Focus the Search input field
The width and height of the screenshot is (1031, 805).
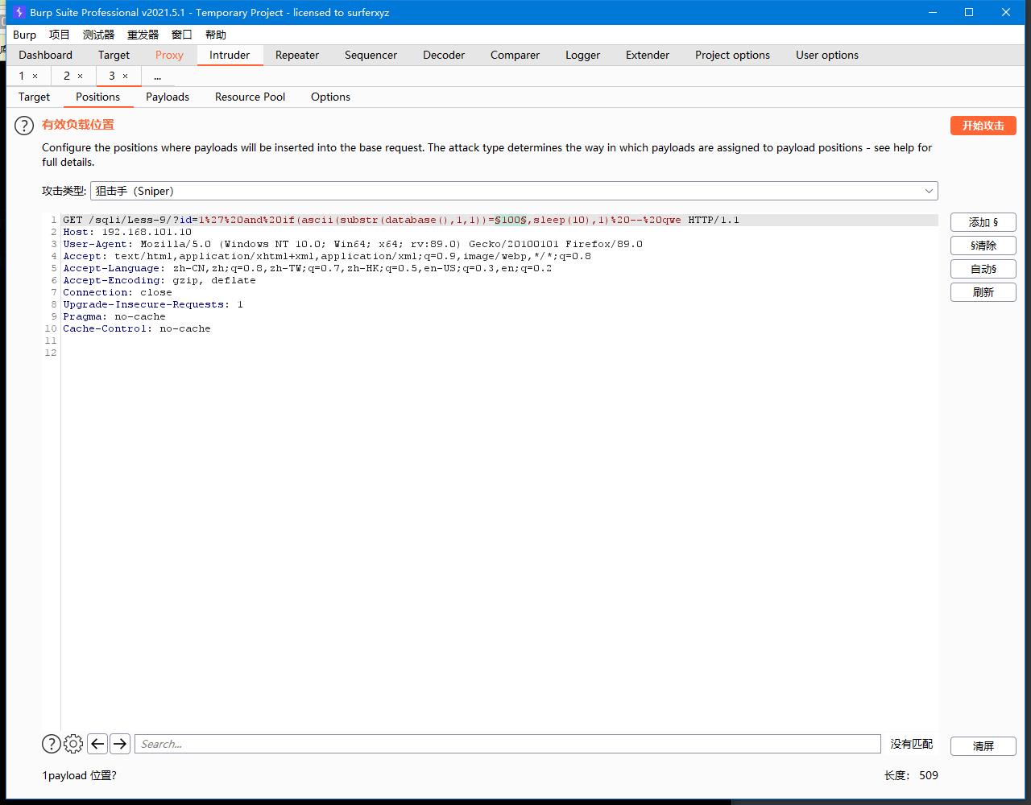click(x=507, y=744)
